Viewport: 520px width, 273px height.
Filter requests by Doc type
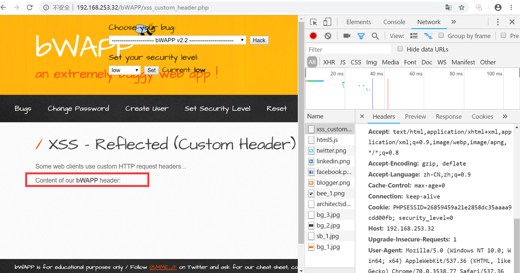427,62
